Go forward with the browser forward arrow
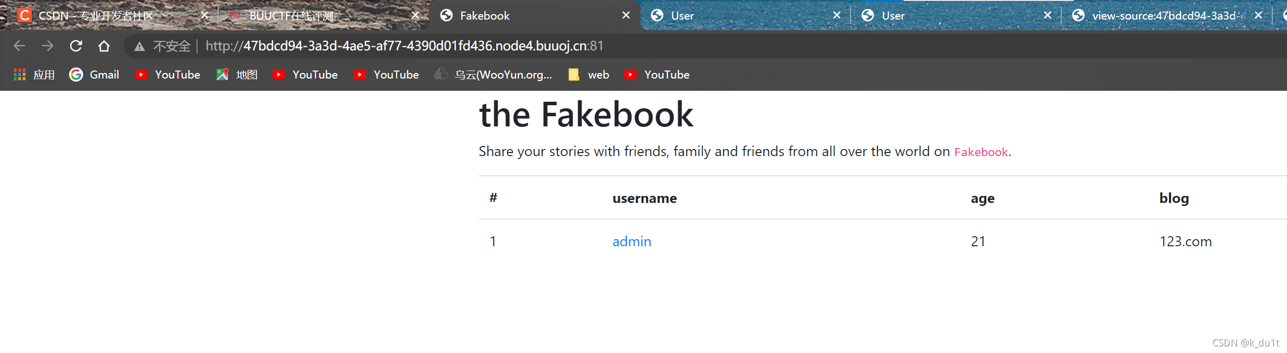Screen dimensions: 1287x353 (x=47, y=46)
